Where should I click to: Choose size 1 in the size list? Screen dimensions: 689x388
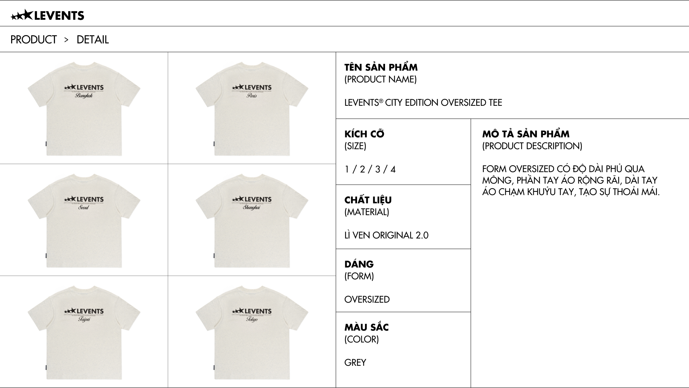click(x=347, y=169)
